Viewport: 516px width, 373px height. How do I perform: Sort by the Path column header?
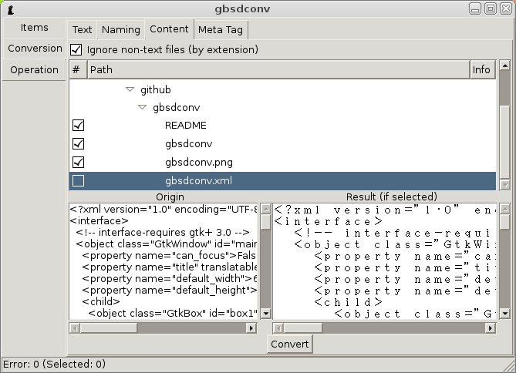pos(278,69)
